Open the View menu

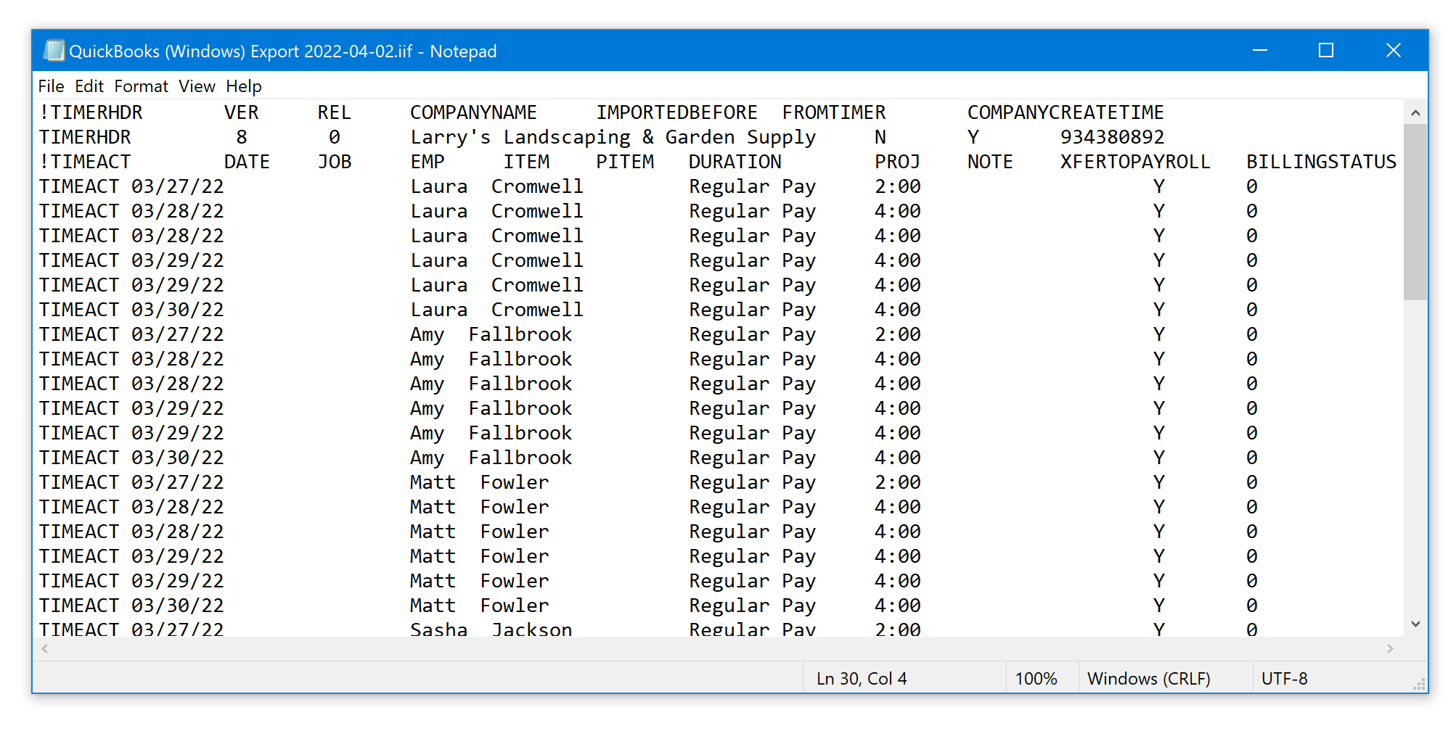click(x=197, y=86)
